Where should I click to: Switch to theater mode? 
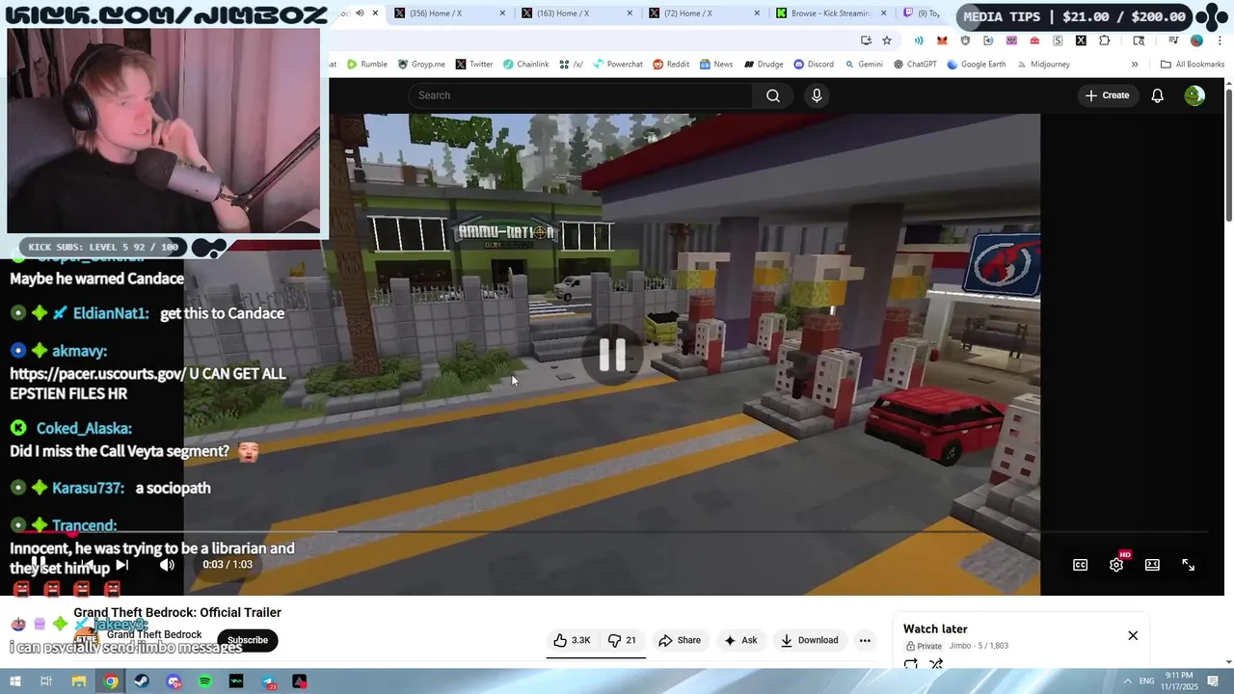(x=1152, y=565)
